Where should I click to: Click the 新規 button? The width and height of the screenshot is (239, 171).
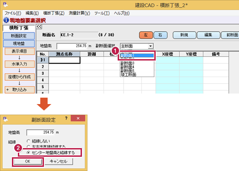click(185, 35)
